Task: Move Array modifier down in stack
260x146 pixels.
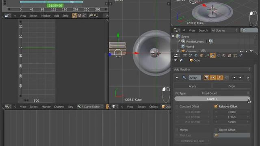Action: (240, 77)
